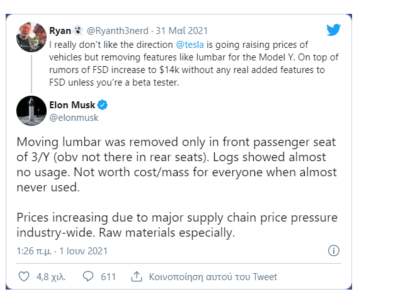This screenshot has height=299, width=393.
Task: Click the 1:26 π.μ. · 1 Ιουν 2021 timestamp
Action: [62, 251]
